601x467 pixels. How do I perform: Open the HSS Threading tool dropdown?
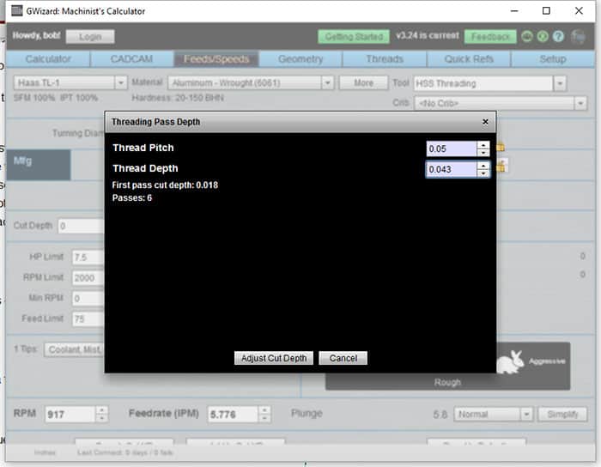(x=560, y=83)
